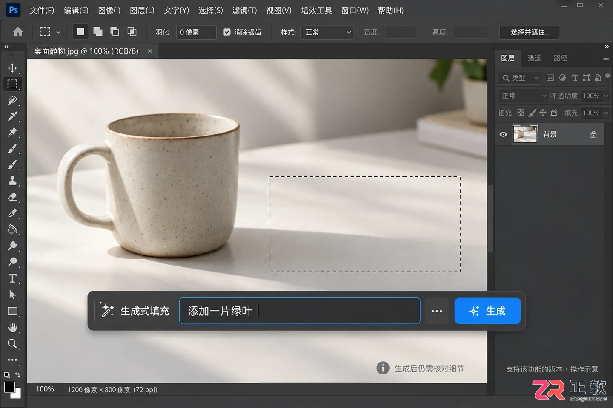Close the 桌面静物.jpg document tab
The width and height of the screenshot is (613, 408).
(x=150, y=51)
